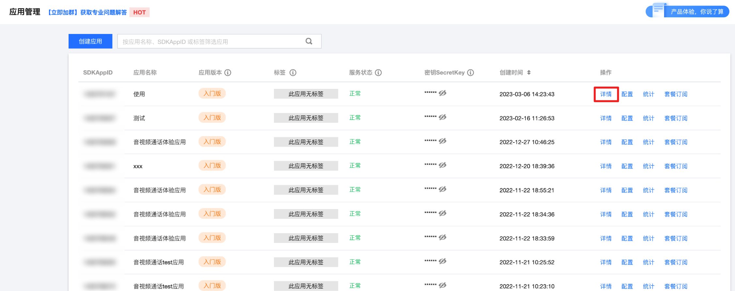Screen dimensions: 735x291
Task: Click info icon beside 密钥SecretKey header
Action: tap(471, 73)
